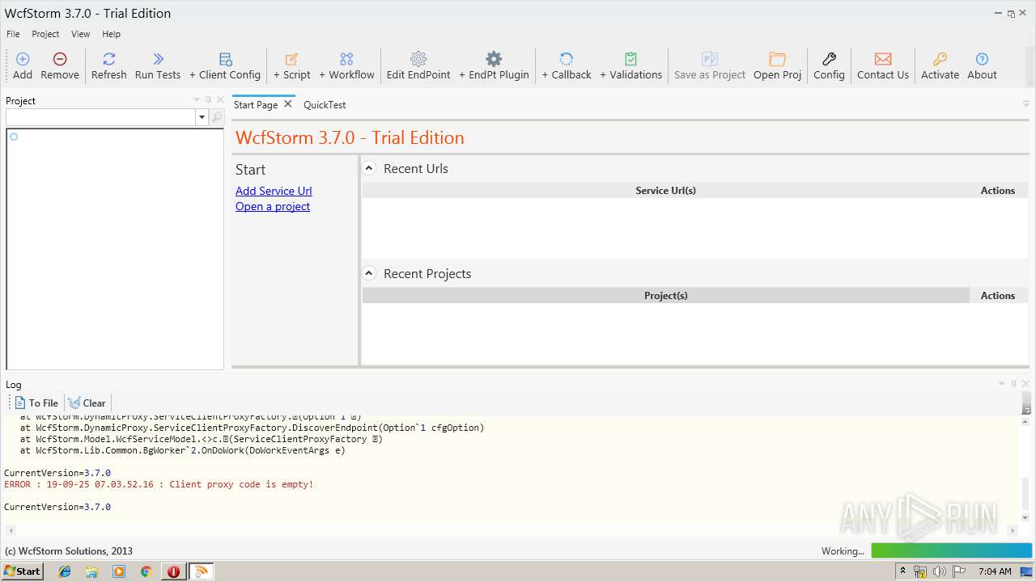The image size is (1036, 582).
Task: Click the Project(s) column header
Action: (665, 296)
